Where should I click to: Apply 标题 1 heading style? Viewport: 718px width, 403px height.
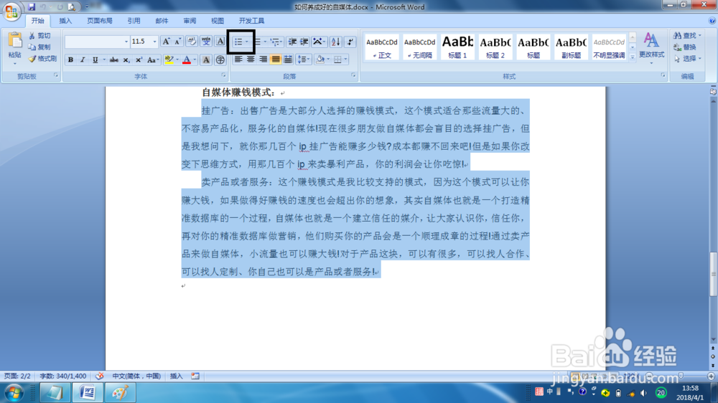(x=457, y=47)
